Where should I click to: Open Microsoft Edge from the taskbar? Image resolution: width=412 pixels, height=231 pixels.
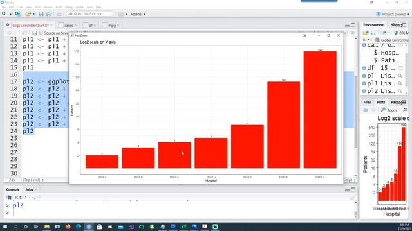[x=79, y=227]
